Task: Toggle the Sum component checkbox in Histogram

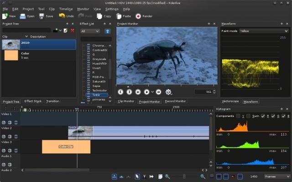Action: pyautogui.click(x=248, y=116)
